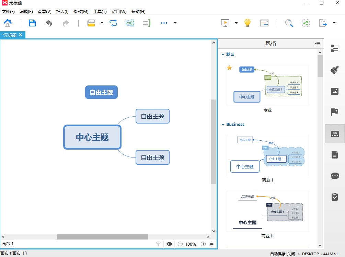The width and height of the screenshot is (345, 257).
Task: Open the 风格 panel view menu
Action: 317,44
